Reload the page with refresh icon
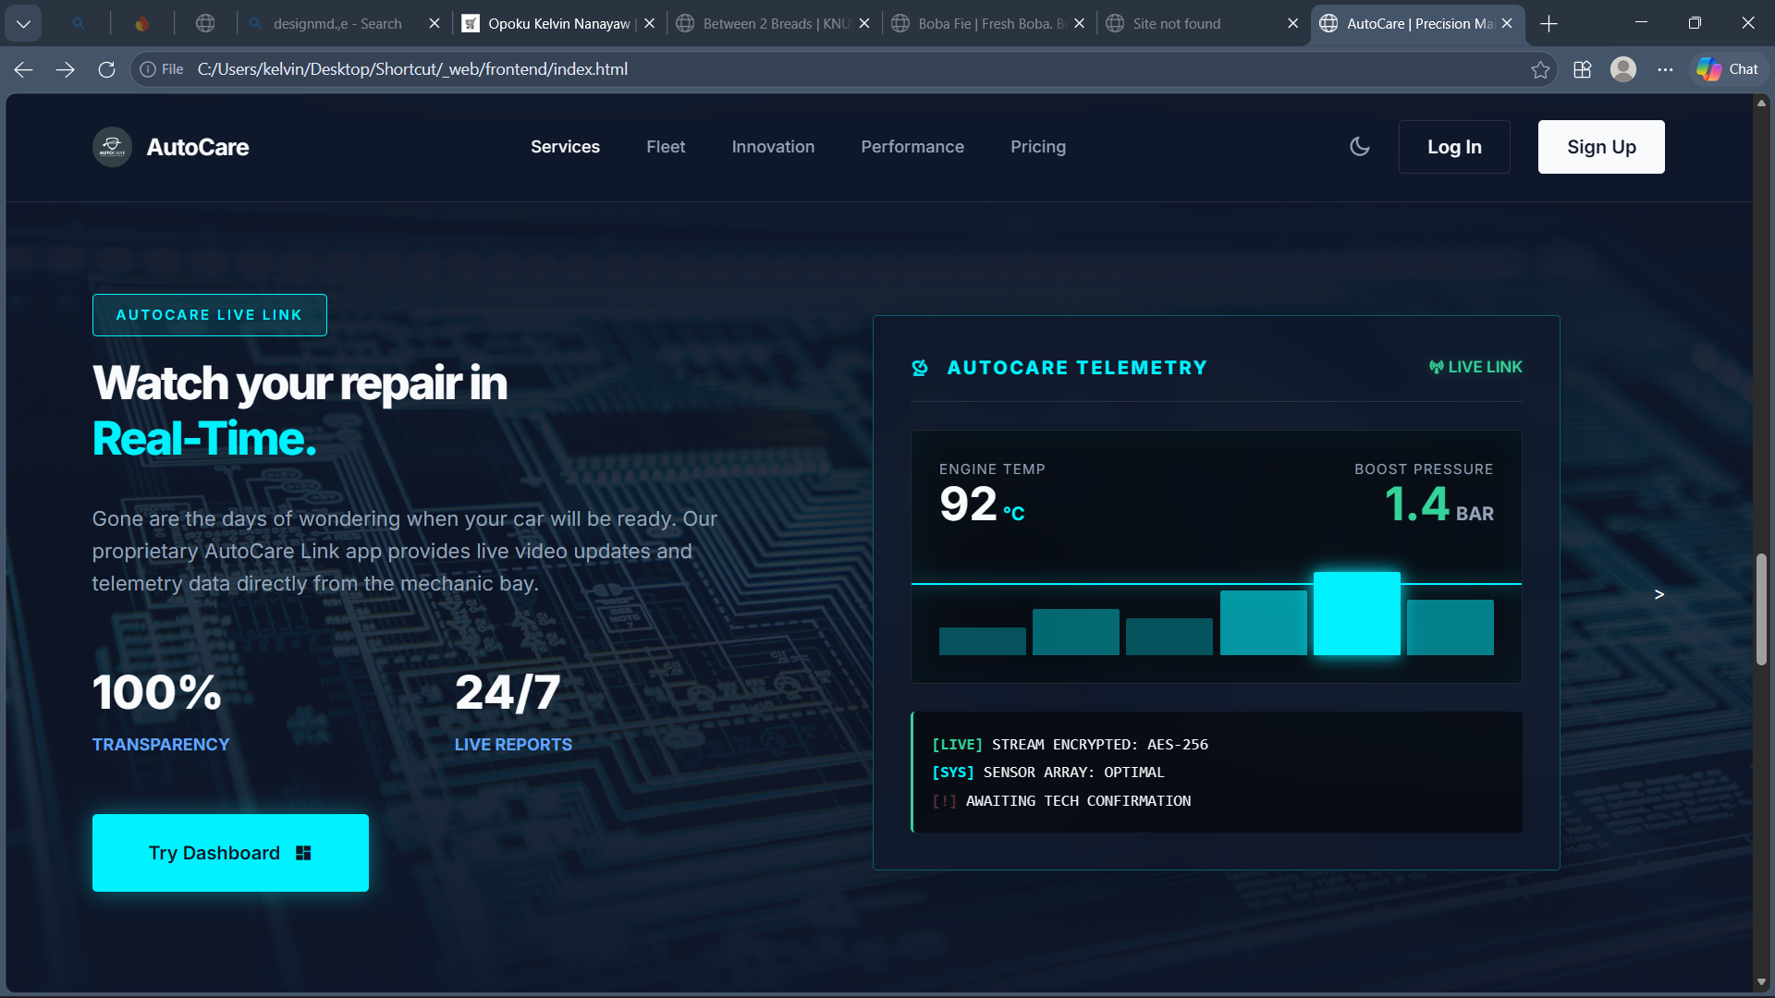 point(107,69)
